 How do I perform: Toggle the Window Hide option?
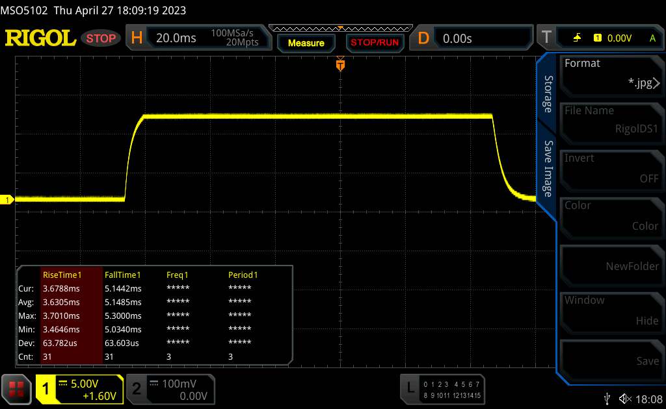(611, 312)
